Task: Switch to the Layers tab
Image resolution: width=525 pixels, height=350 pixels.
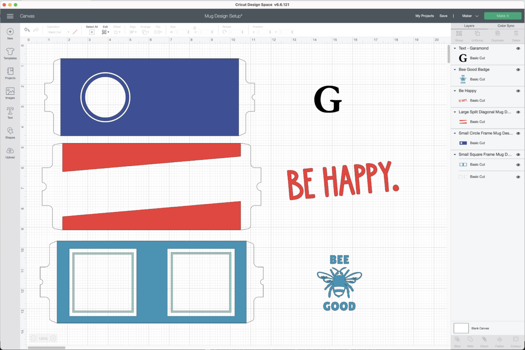Action: click(x=469, y=26)
